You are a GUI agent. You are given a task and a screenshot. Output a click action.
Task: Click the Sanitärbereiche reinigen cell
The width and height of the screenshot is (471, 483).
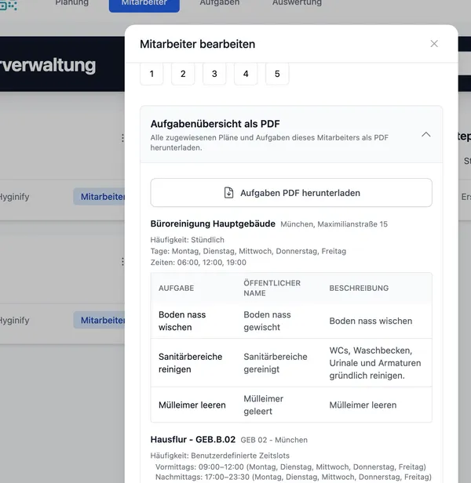tap(190, 363)
